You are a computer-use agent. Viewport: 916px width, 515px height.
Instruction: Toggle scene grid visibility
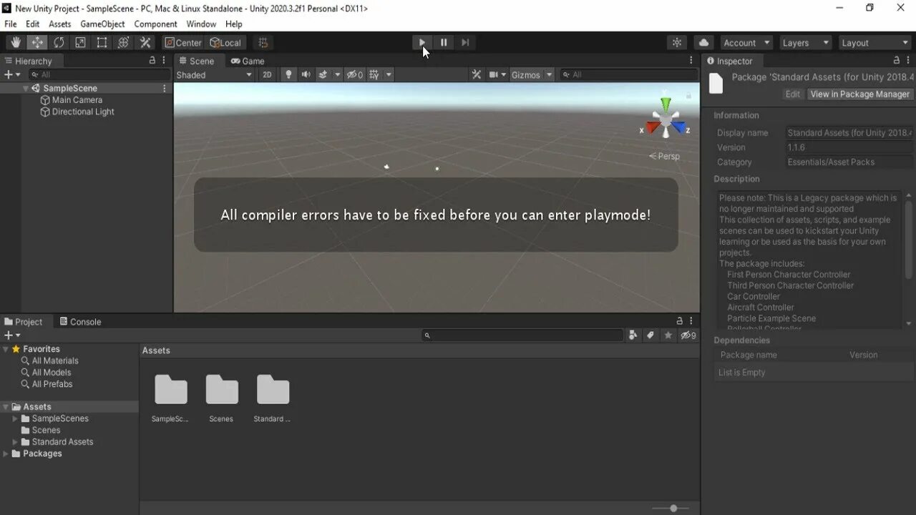(374, 74)
